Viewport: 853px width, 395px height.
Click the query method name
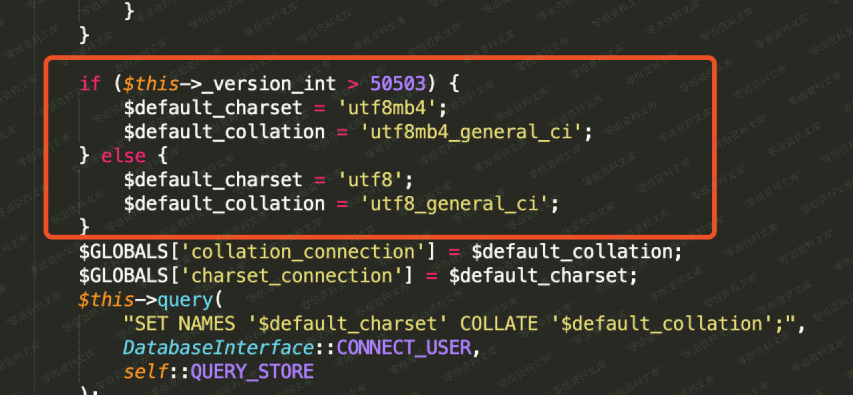pyautogui.click(x=185, y=300)
